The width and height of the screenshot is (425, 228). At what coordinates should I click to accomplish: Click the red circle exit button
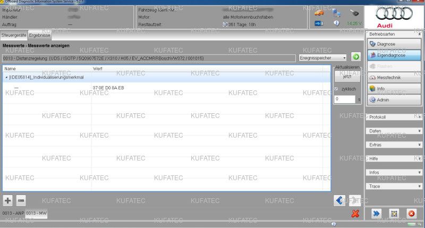coord(411,213)
